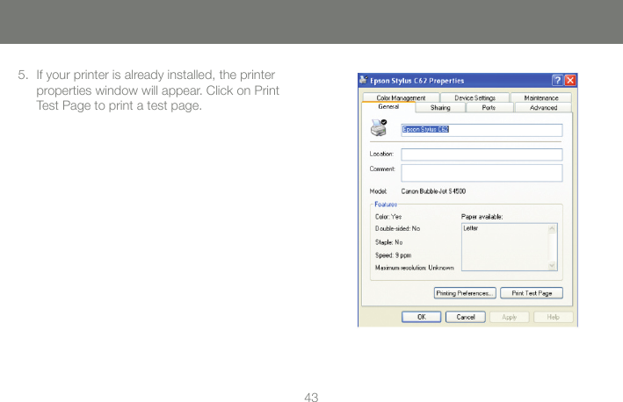The height and width of the screenshot is (402, 623).
Task: Click the Speed: 9 ppm text
Action: pos(394,255)
